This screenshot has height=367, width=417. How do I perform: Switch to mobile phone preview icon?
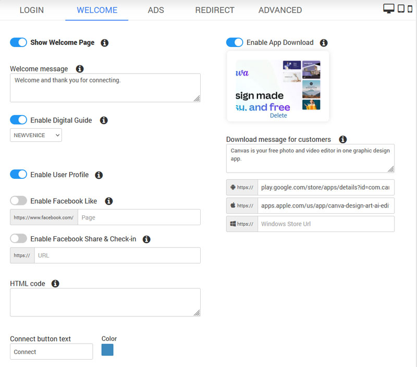(x=410, y=8)
